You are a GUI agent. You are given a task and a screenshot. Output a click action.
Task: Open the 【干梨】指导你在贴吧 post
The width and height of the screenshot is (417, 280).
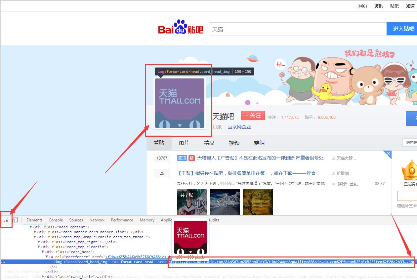pos(246,173)
